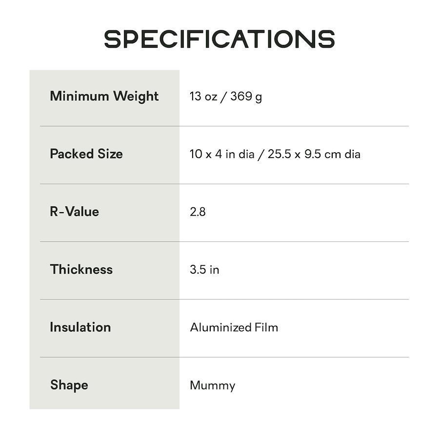Image resolution: width=439 pixels, height=439 pixels.
Task: Click the word Aluminized in Insulation row
Action: click(220, 327)
